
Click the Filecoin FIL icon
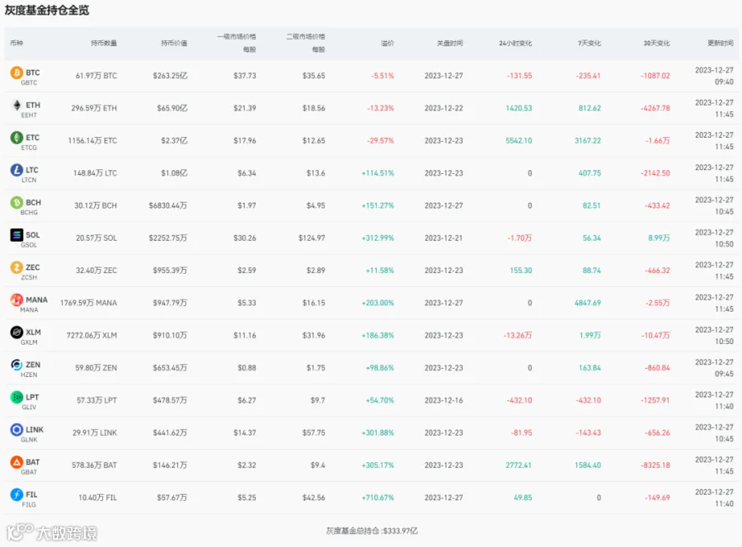point(16,495)
